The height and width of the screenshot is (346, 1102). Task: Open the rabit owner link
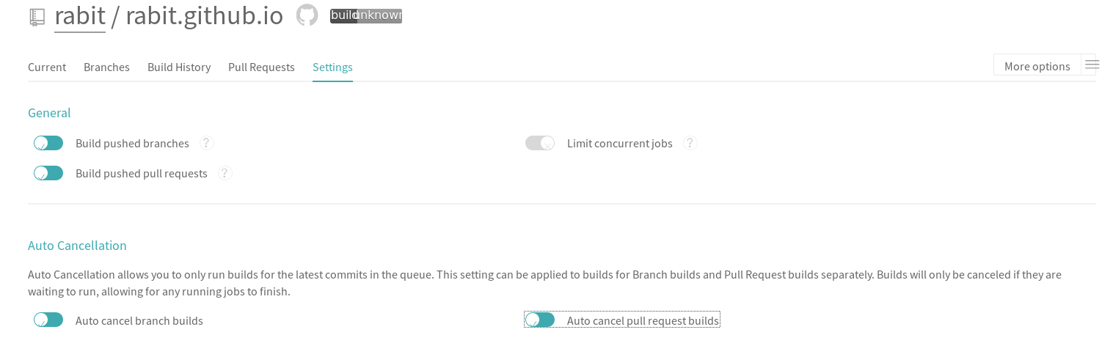click(x=80, y=15)
